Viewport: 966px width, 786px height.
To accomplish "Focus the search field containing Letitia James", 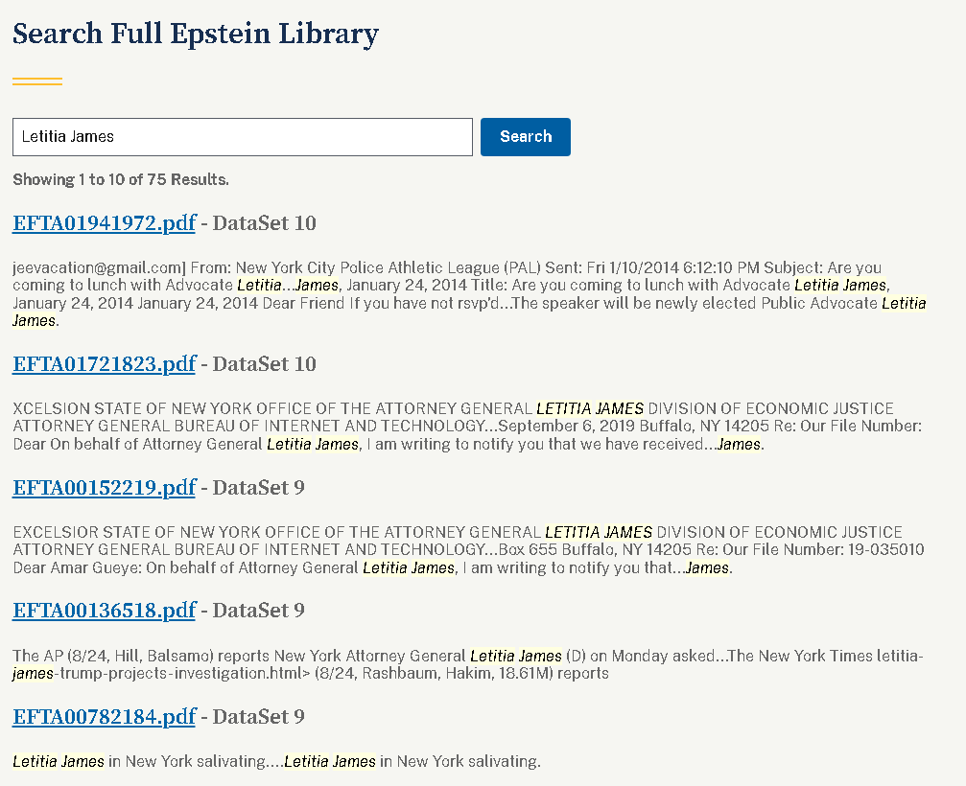I will [x=243, y=137].
